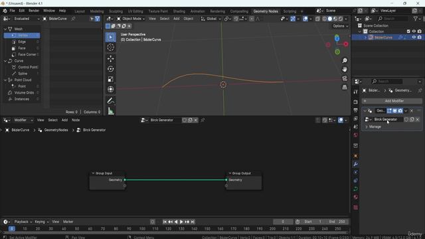Select the Select Box tool in viewport
425x239 pixels.
[x=111, y=37]
